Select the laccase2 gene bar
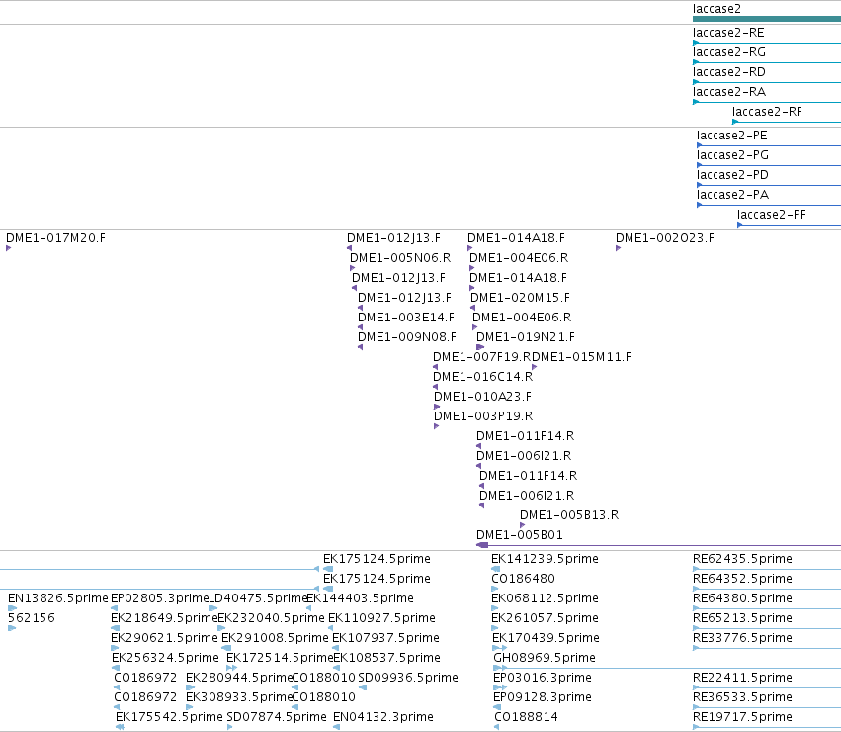Image resolution: width=841 pixels, height=732 pixels. 767,20
